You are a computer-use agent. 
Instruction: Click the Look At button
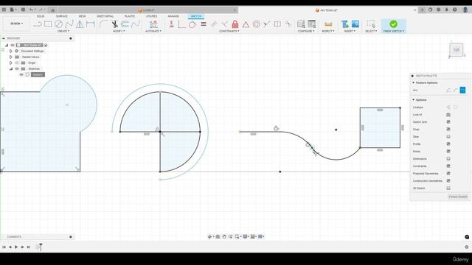click(x=448, y=115)
